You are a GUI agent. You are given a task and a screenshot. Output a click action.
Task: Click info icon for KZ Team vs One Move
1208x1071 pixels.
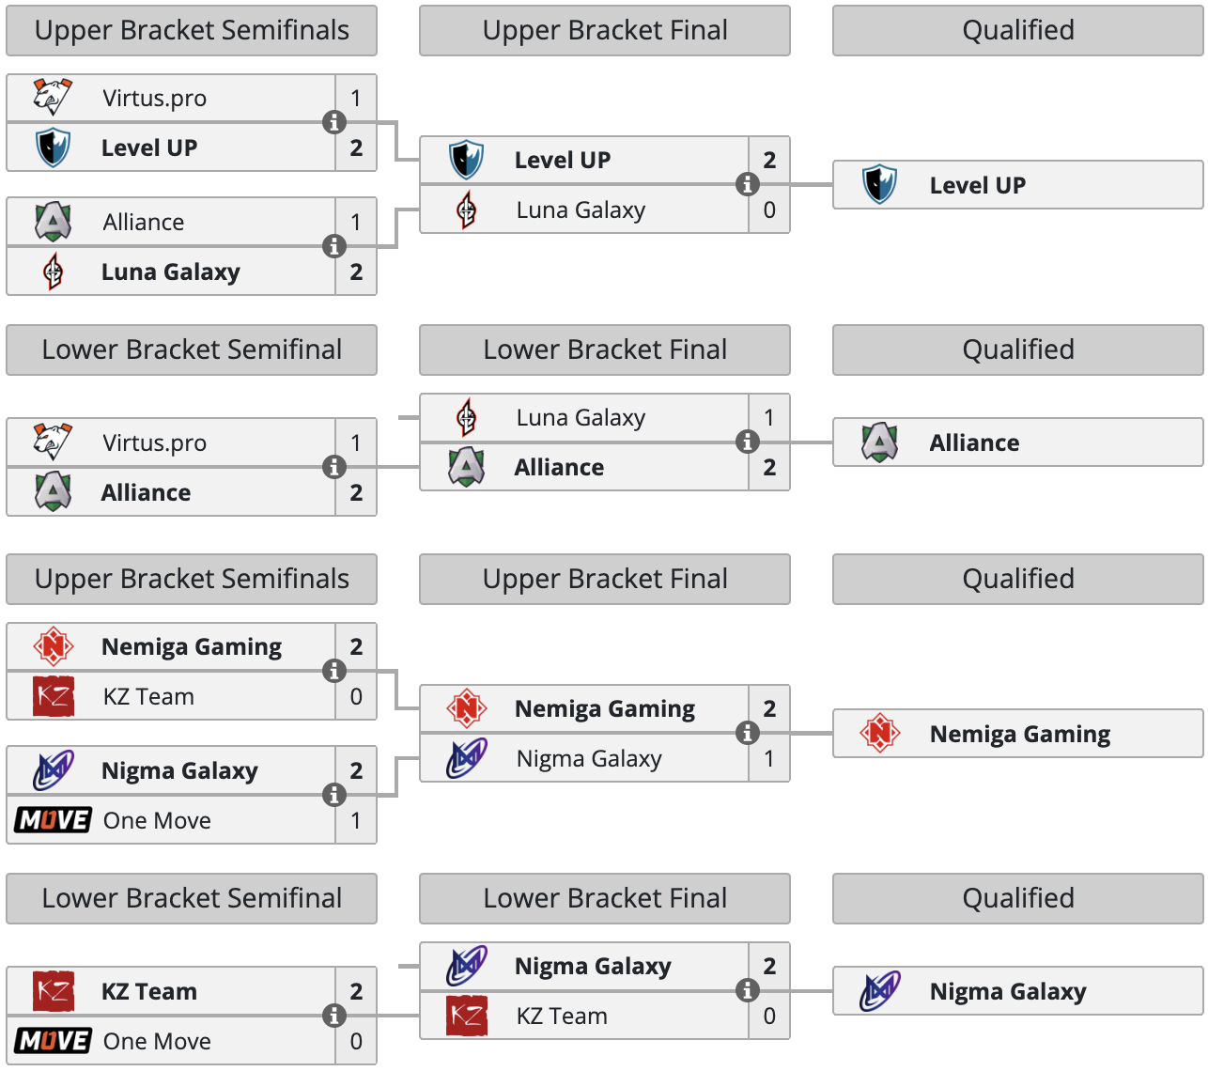(334, 1016)
